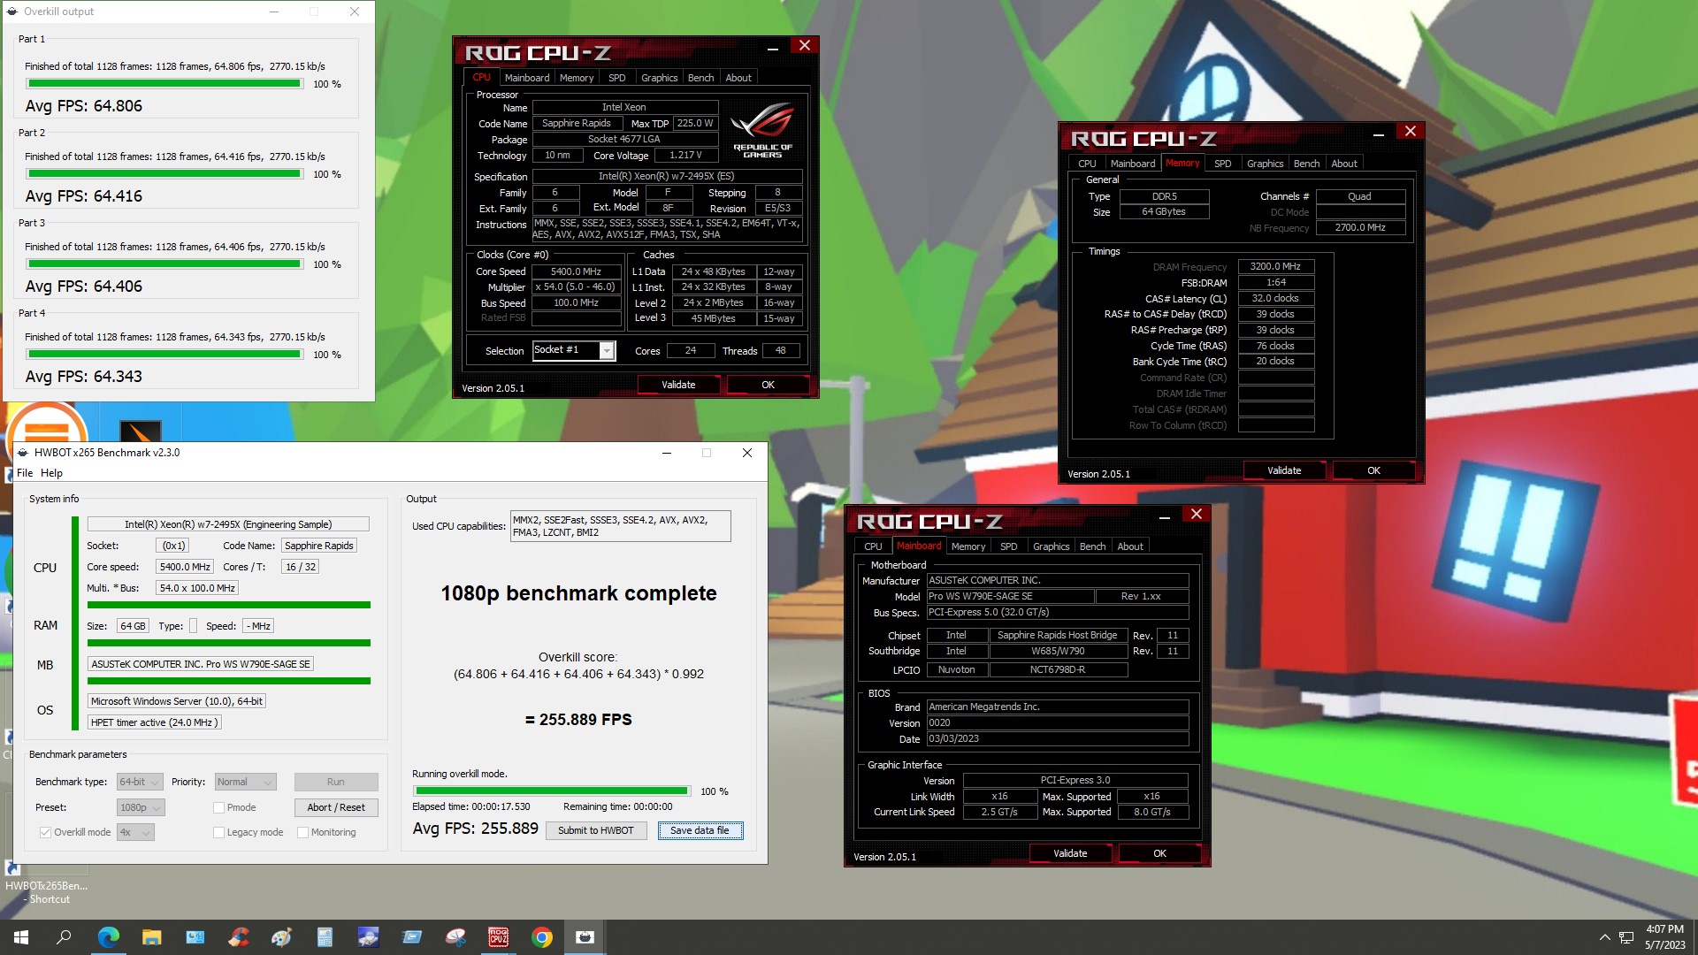Image resolution: width=1698 pixels, height=955 pixels.
Task: Click Part 1 progress bar
Action: tap(164, 84)
